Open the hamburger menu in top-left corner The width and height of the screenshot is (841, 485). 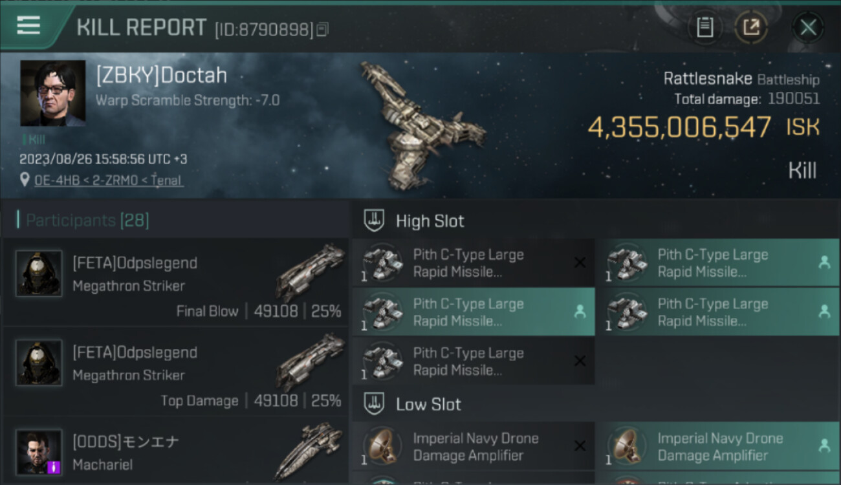point(28,26)
